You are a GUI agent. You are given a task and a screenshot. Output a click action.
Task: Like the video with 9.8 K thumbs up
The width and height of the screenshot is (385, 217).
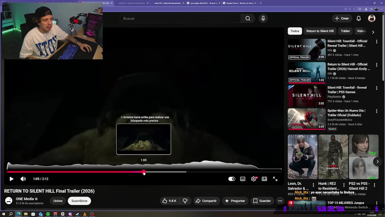(x=169, y=201)
